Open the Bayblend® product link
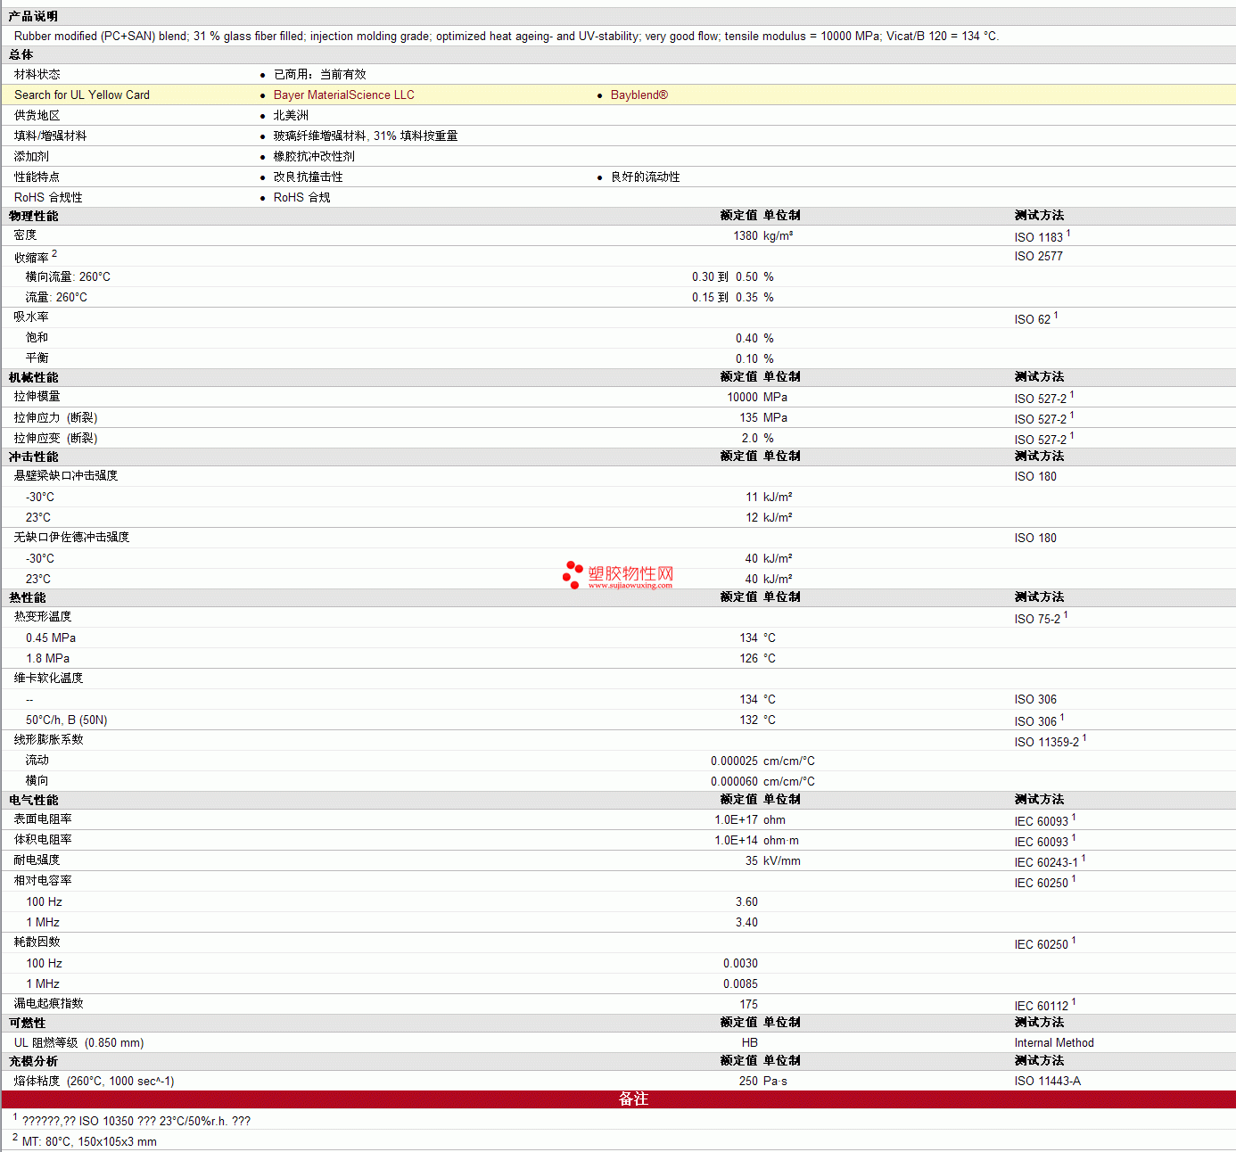 pyautogui.click(x=639, y=95)
